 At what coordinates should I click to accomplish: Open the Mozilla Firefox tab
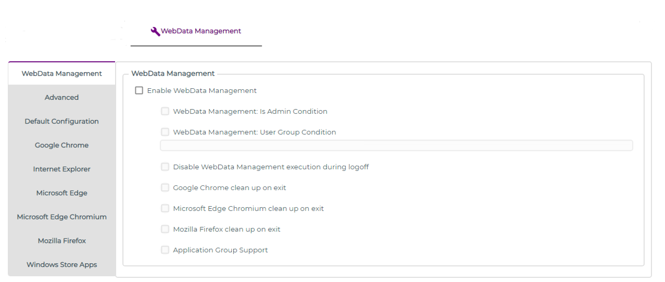(62, 241)
